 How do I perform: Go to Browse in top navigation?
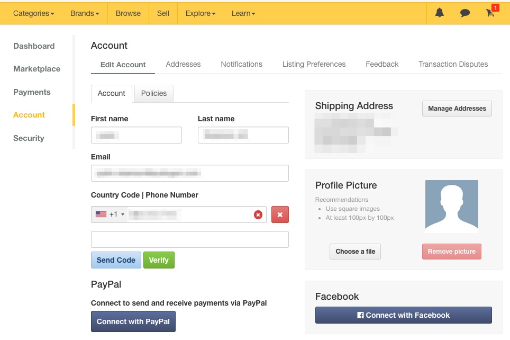(128, 13)
